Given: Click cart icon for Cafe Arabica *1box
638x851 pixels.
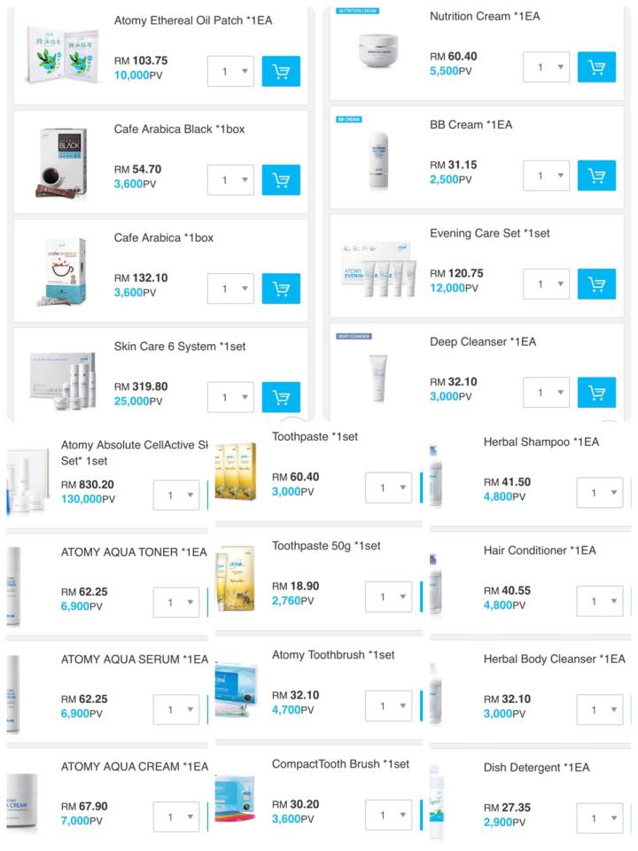Looking at the screenshot, I should click(x=281, y=289).
